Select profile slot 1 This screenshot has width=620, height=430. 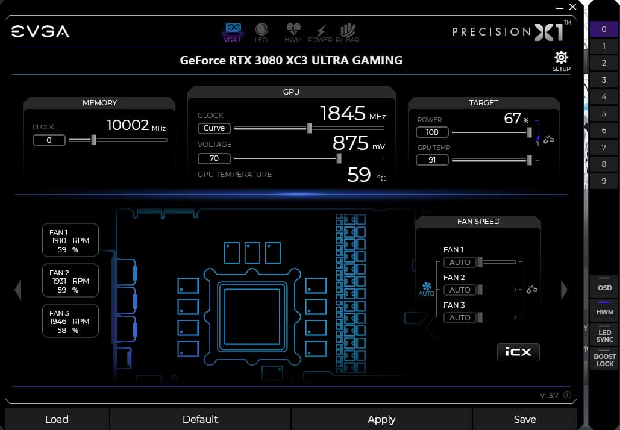tap(604, 46)
